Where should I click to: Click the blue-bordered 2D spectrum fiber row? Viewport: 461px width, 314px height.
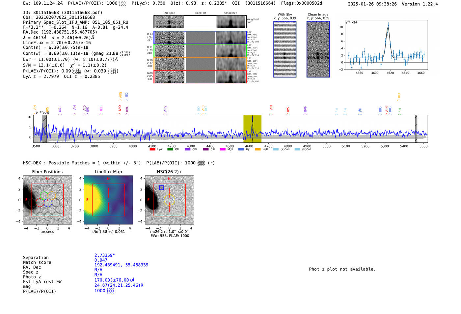[x=200, y=38]
